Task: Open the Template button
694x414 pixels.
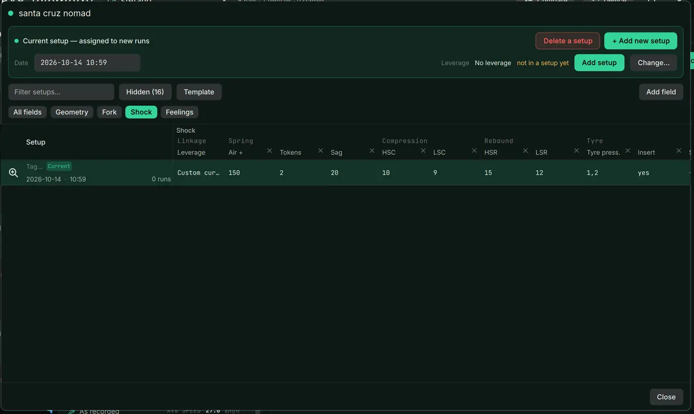Action: point(199,92)
